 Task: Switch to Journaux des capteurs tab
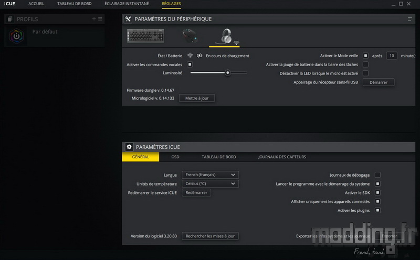click(x=282, y=157)
